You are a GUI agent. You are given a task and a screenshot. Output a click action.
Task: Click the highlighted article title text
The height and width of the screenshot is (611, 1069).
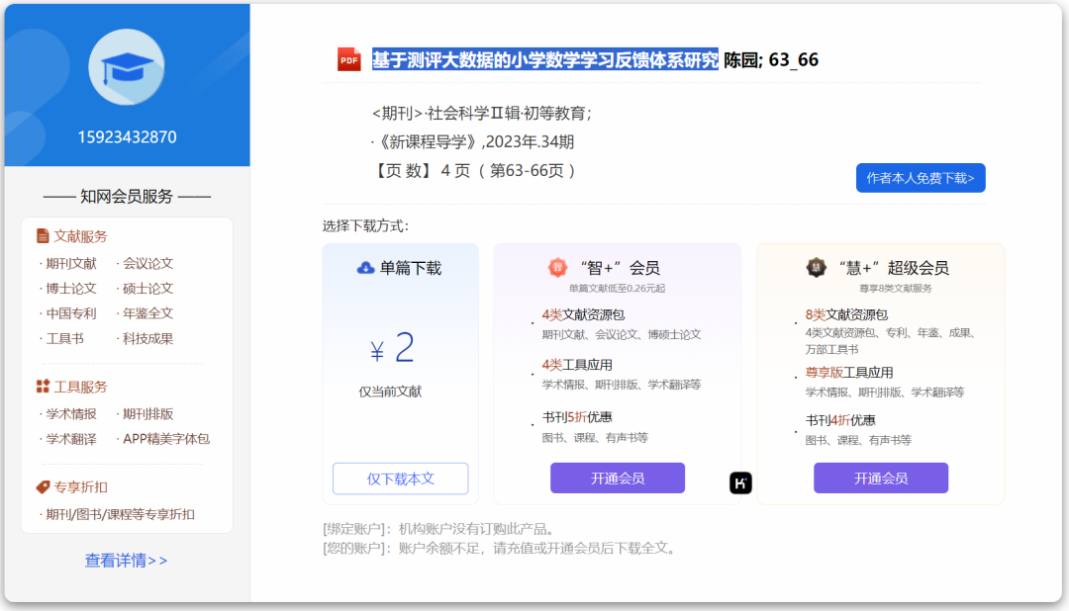(545, 60)
